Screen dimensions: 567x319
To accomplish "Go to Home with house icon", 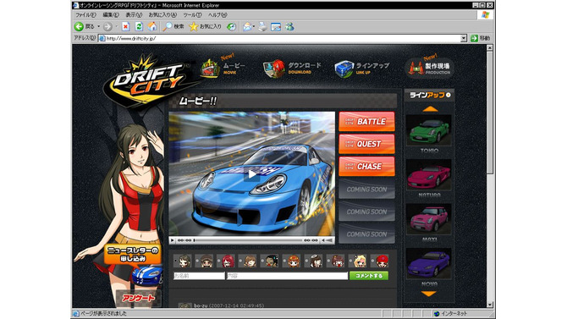I will point(152,26).
